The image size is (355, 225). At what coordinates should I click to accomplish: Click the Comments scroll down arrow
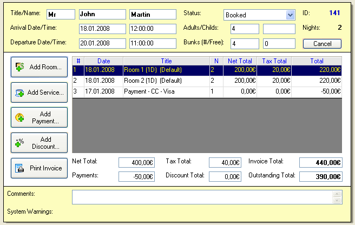[x=337, y=200]
